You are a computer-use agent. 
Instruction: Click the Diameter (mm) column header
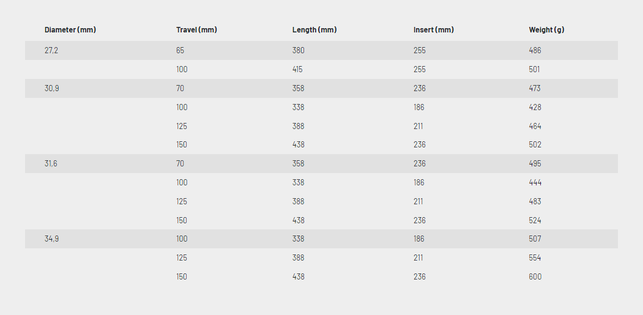tap(70, 30)
